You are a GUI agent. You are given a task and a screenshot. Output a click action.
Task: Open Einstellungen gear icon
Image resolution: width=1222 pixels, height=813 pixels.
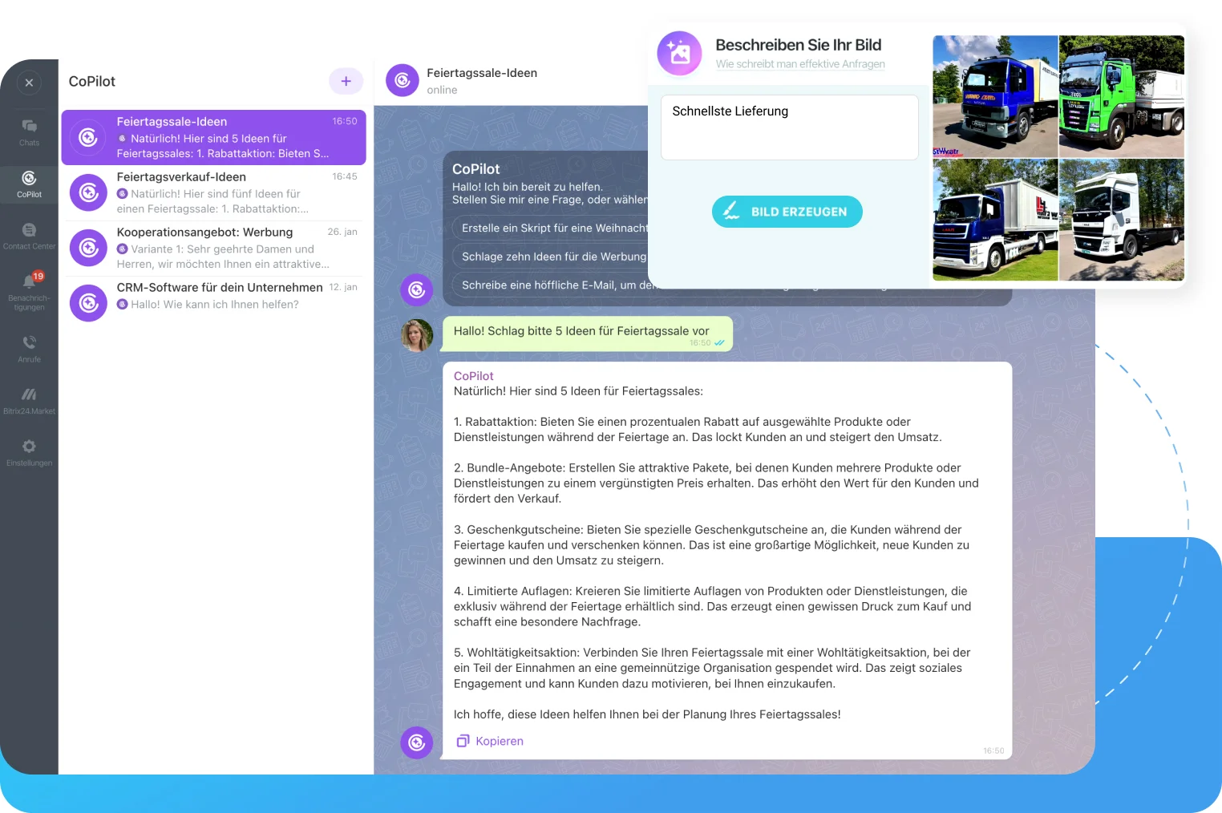point(29,452)
